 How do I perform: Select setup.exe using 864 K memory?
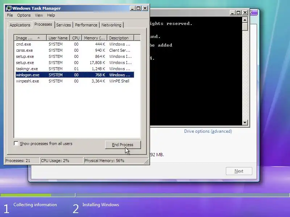click(x=75, y=56)
